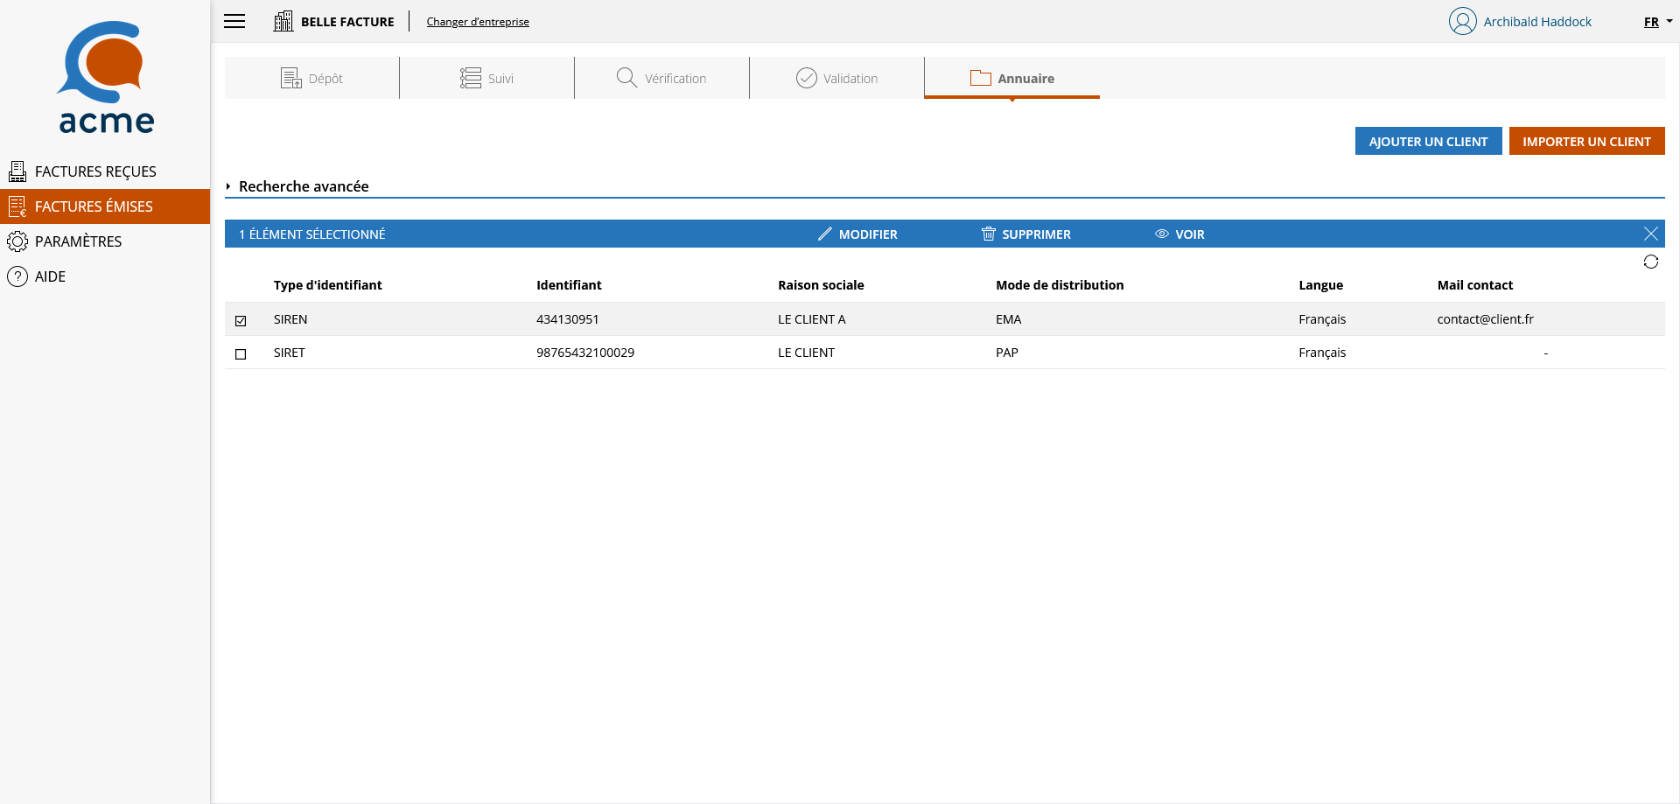The height and width of the screenshot is (804, 1680).
Task: Click the Aide question mark icon
Action: coord(17,276)
